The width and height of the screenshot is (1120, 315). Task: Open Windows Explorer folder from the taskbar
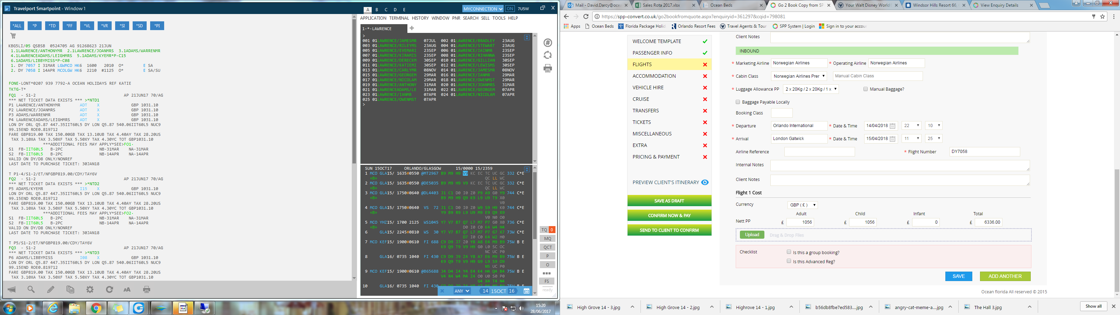[74, 308]
